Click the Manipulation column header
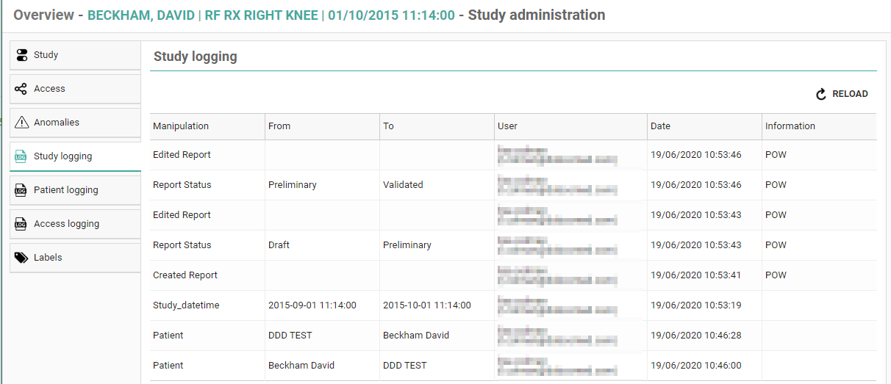Screen dimensions: 891x384 [x=181, y=126]
